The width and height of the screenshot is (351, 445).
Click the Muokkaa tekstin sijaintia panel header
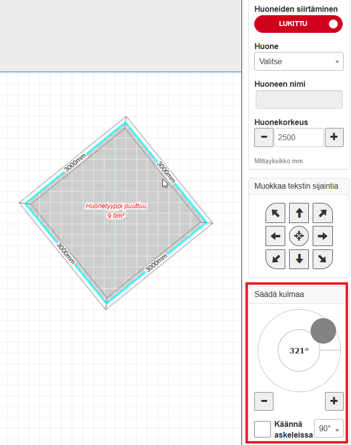298,186
